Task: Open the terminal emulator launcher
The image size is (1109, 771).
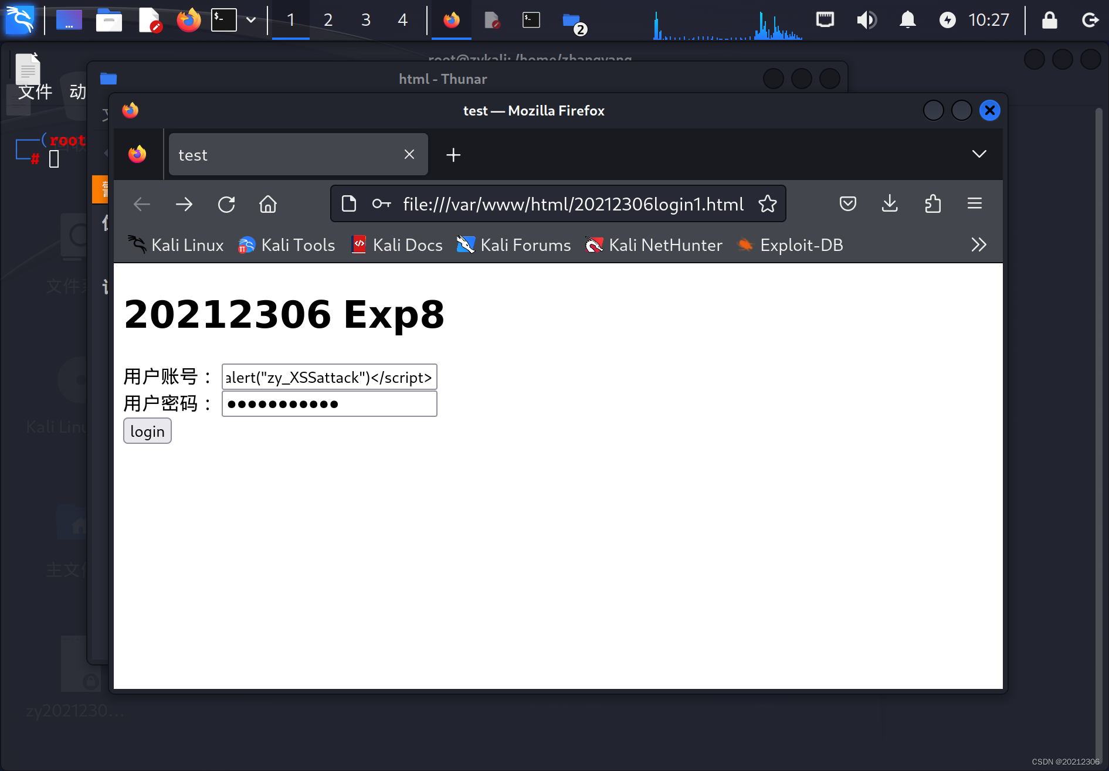Action: coord(224,20)
